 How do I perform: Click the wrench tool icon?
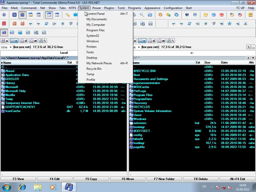67,15
